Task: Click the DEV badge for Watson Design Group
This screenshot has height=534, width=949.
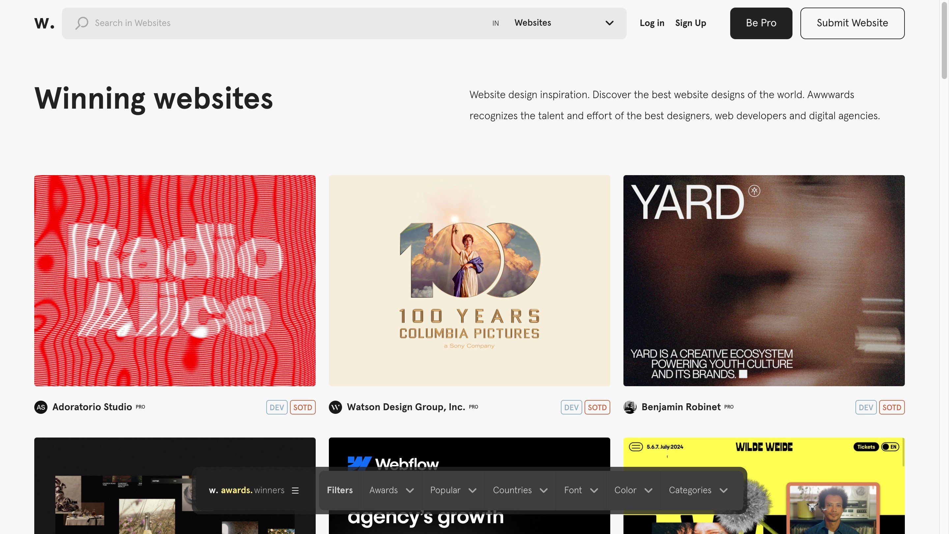Action: [x=571, y=407]
